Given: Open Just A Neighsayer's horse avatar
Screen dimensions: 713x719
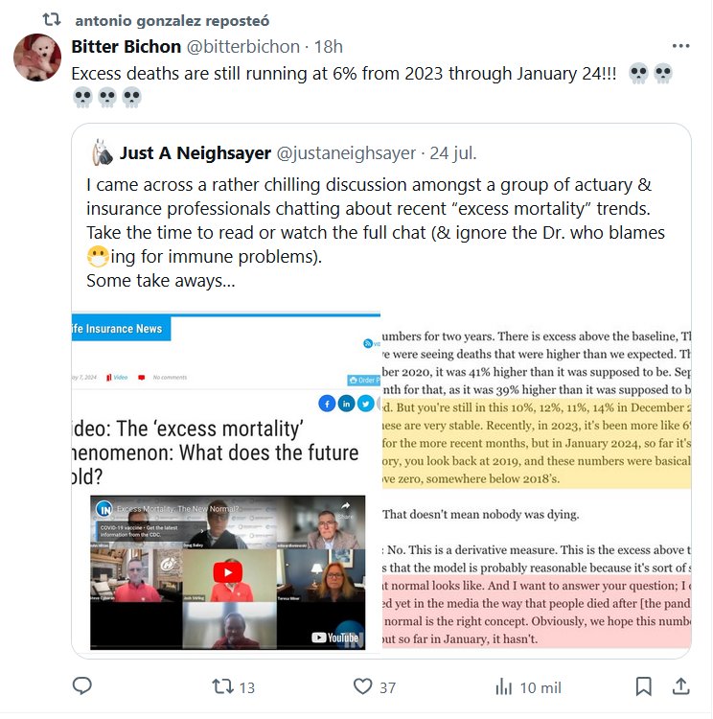Looking at the screenshot, I should (102, 152).
